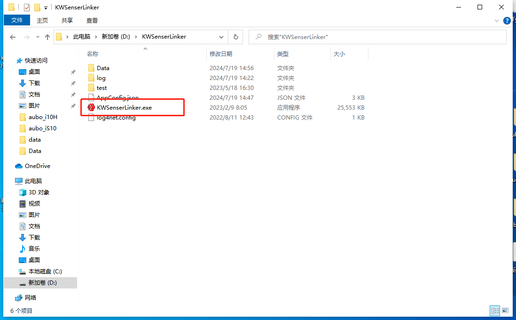The height and width of the screenshot is (320, 516).
Task: Select aubo_i10H folder in quick access
Action: [42, 117]
